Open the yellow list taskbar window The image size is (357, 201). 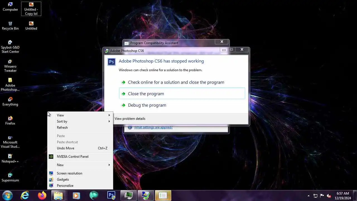click(163, 195)
